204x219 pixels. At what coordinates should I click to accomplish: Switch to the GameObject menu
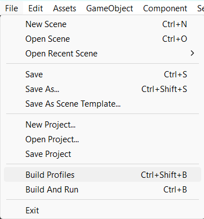coord(110,8)
